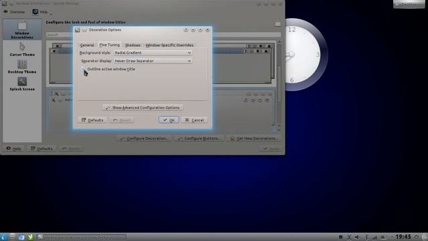Open Desktop Theme in the sidebar
This screenshot has height=241, width=428.
[22, 67]
